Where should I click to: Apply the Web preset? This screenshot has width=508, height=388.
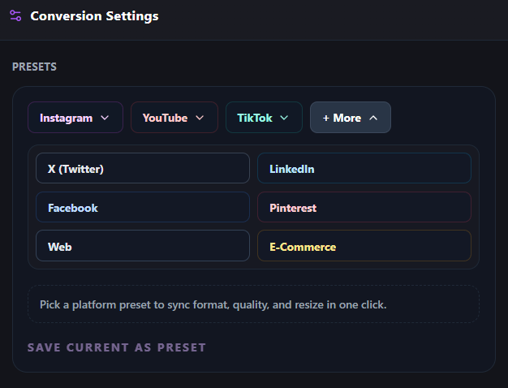click(143, 246)
